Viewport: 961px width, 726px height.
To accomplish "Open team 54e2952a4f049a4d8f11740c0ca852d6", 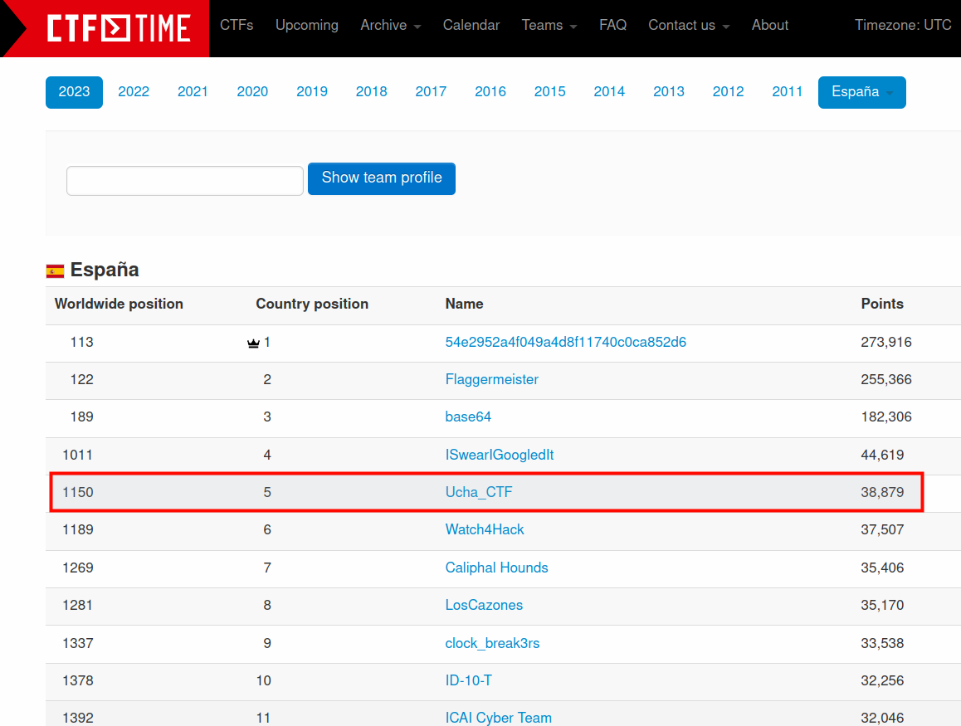I will coord(565,343).
